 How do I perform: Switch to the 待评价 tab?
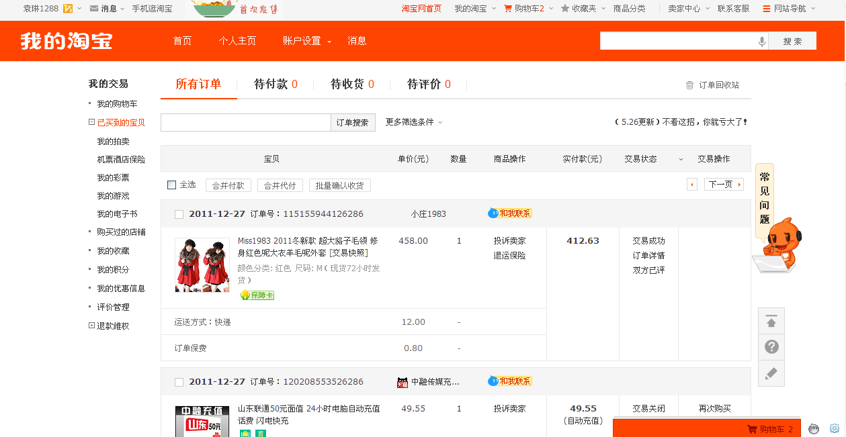tap(429, 85)
